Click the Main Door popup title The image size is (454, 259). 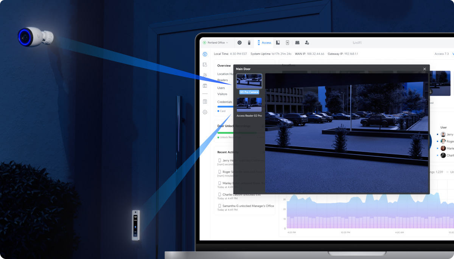tap(243, 69)
